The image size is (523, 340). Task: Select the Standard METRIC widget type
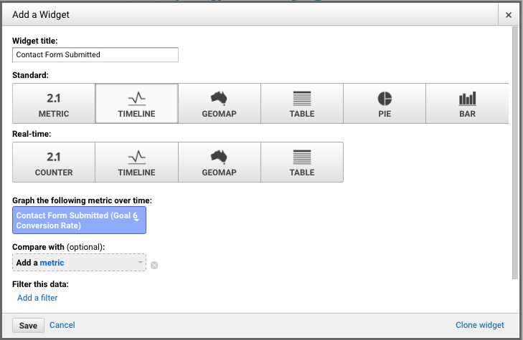pyautogui.click(x=54, y=104)
